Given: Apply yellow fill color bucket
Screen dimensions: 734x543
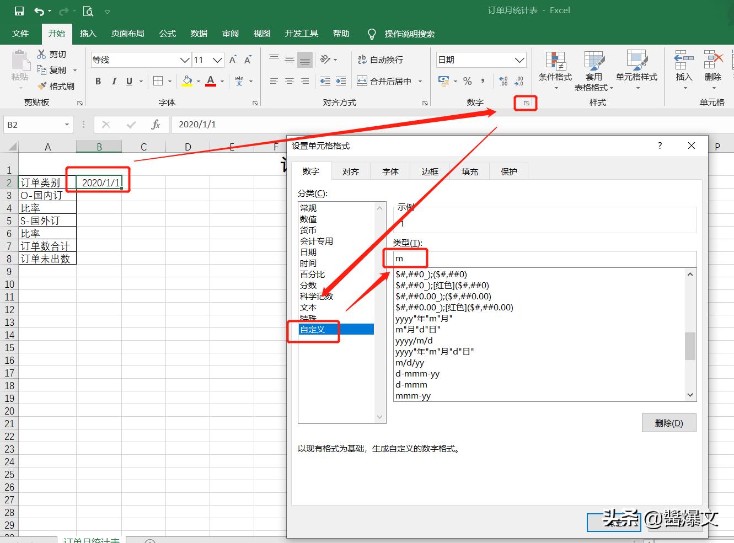Looking at the screenshot, I should click(187, 81).
